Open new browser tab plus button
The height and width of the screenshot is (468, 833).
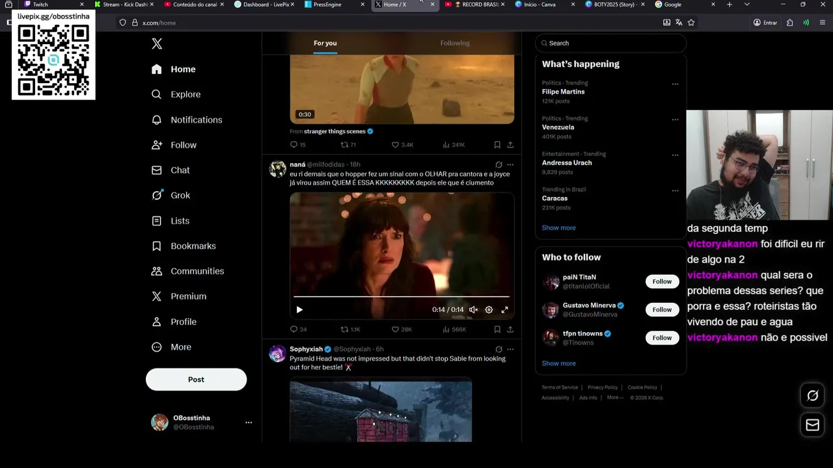coord(730,5)
